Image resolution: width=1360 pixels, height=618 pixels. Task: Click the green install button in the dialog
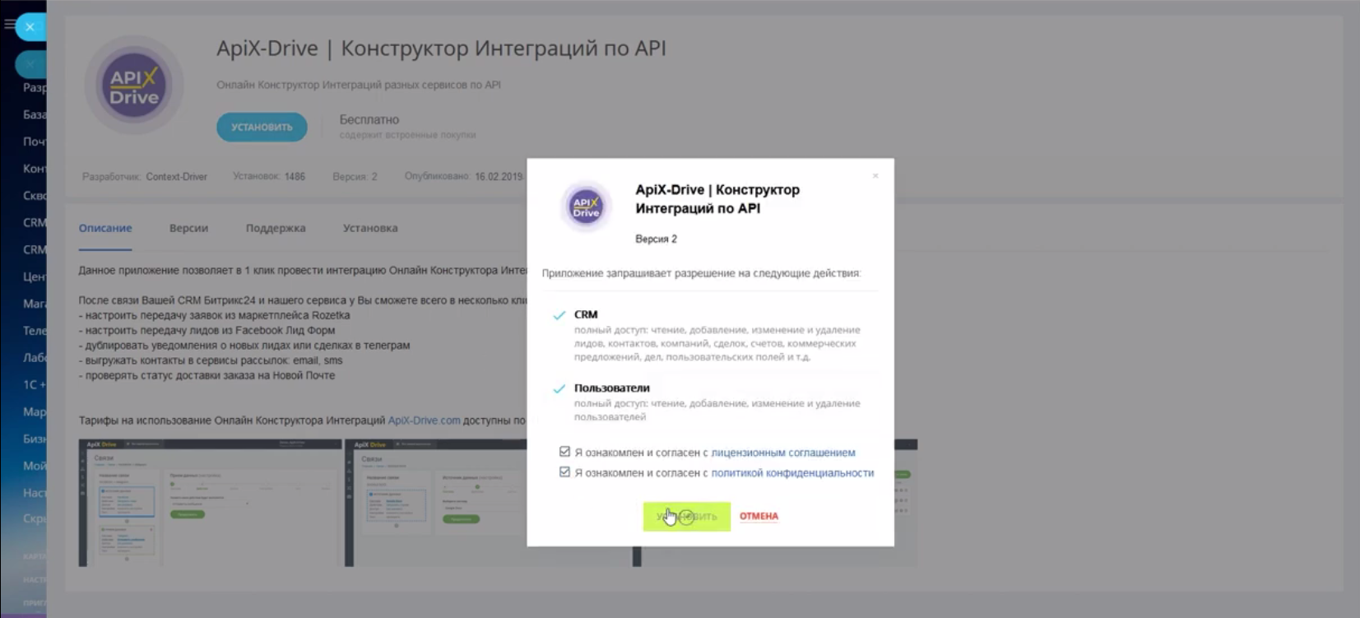686,516
